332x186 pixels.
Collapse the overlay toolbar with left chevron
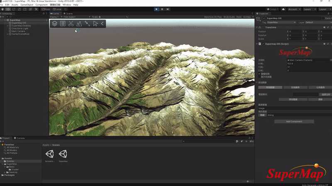point(102,24)
